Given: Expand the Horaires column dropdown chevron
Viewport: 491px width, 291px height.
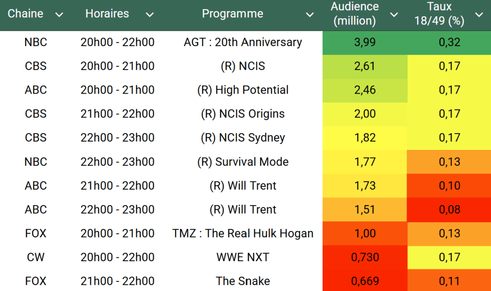Looking at the screenshot, I should [x=150, y=15].
